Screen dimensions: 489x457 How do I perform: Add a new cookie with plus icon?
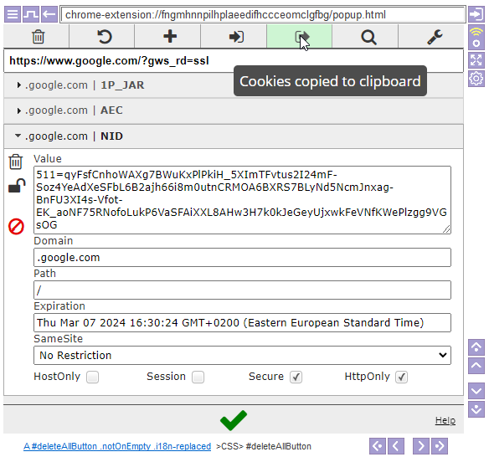coord(170,37)
